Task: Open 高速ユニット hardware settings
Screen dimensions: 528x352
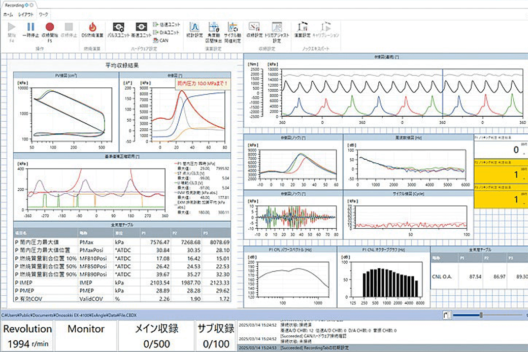Action: (x=141, y=30)
